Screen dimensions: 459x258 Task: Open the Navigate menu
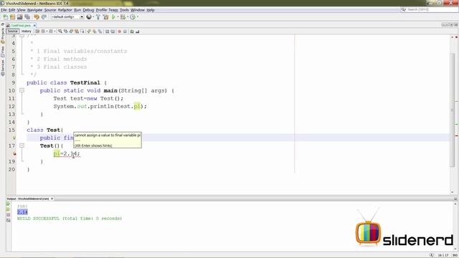35,10
